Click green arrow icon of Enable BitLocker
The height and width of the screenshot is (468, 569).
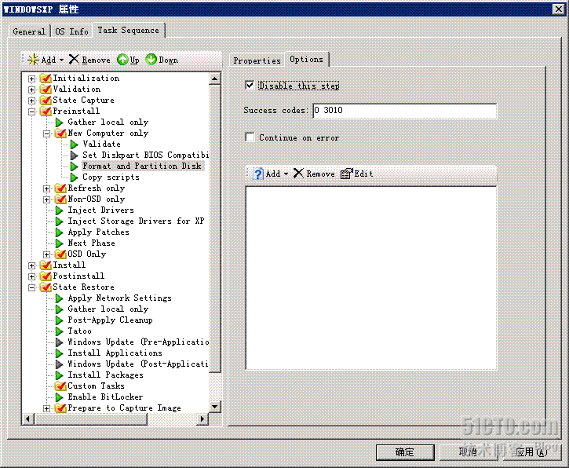coord(59,397)
